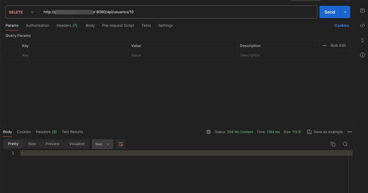Open the Send button arrow dropdown
This screenshot has height=193, width=368.
(x=345, y=12)
